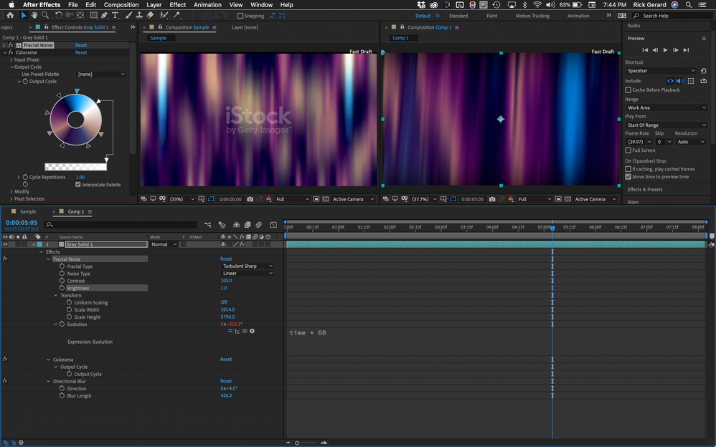
Task: Switch to the Comp 1 timeline tab
Action: point(77,211)
